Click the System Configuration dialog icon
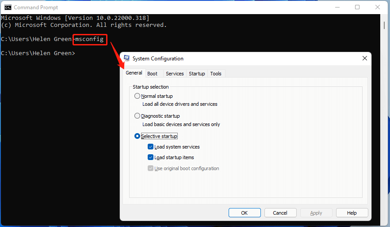390x227 pixels. [x=126, y=58]
